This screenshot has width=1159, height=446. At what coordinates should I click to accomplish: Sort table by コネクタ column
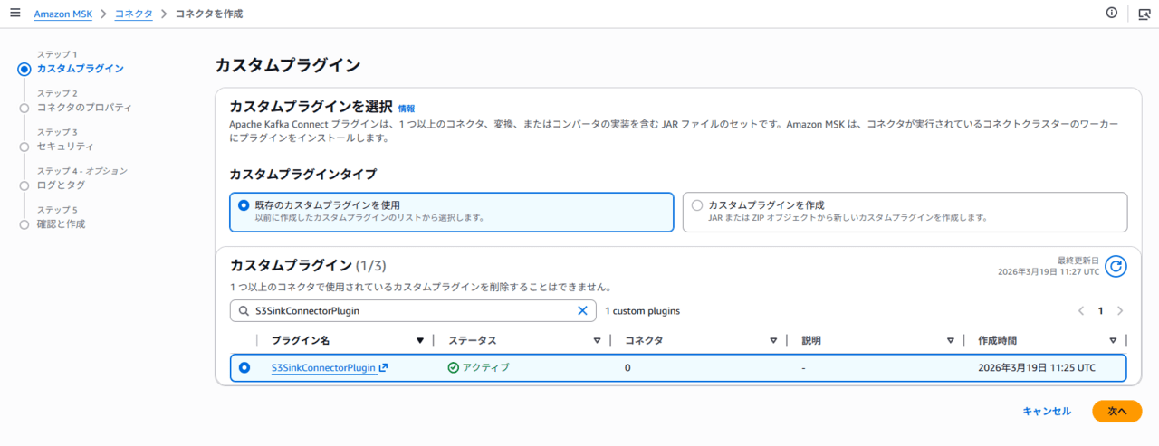click(773, 341)
